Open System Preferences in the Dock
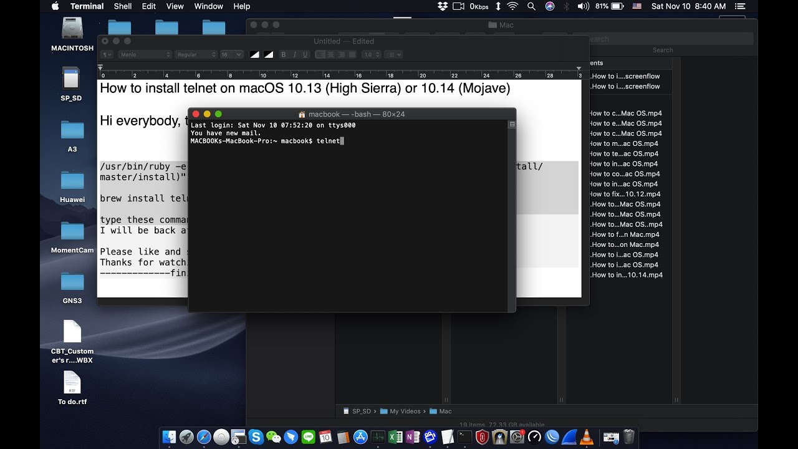 (517, 437)
